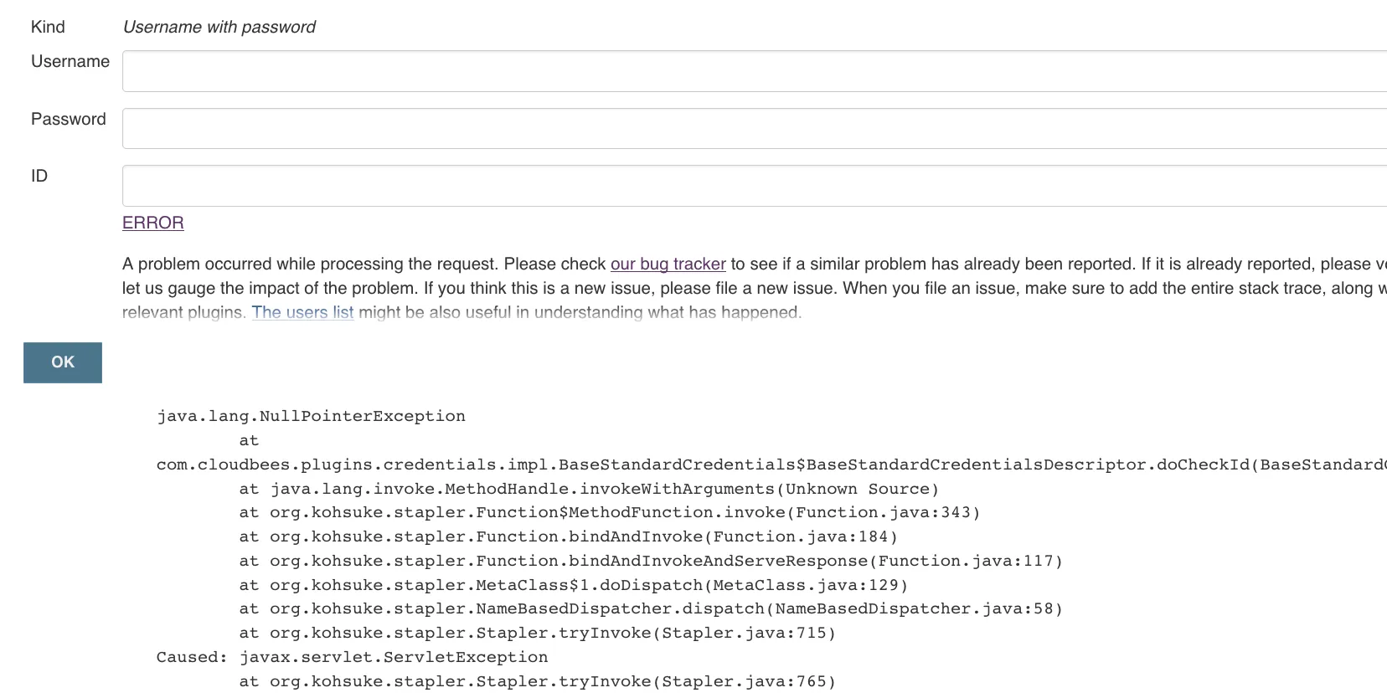Click the Stapler.java:765 stack trace line
Viewport: 1387px width, 698px height.
(538, 681)
